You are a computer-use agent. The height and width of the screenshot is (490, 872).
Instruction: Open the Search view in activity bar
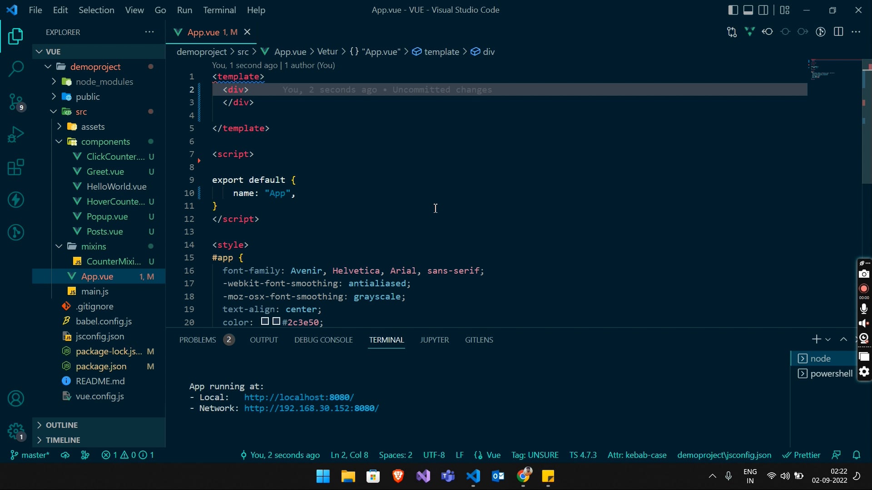(16, 69)
